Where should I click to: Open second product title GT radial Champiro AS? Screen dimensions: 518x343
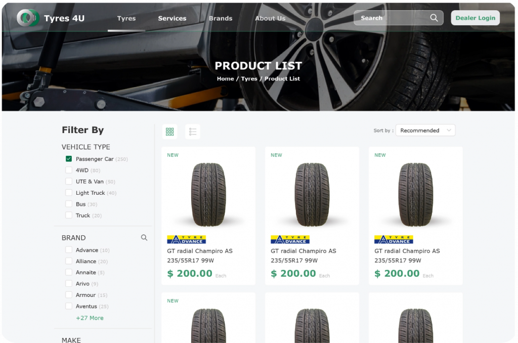(x=304, y=251)
